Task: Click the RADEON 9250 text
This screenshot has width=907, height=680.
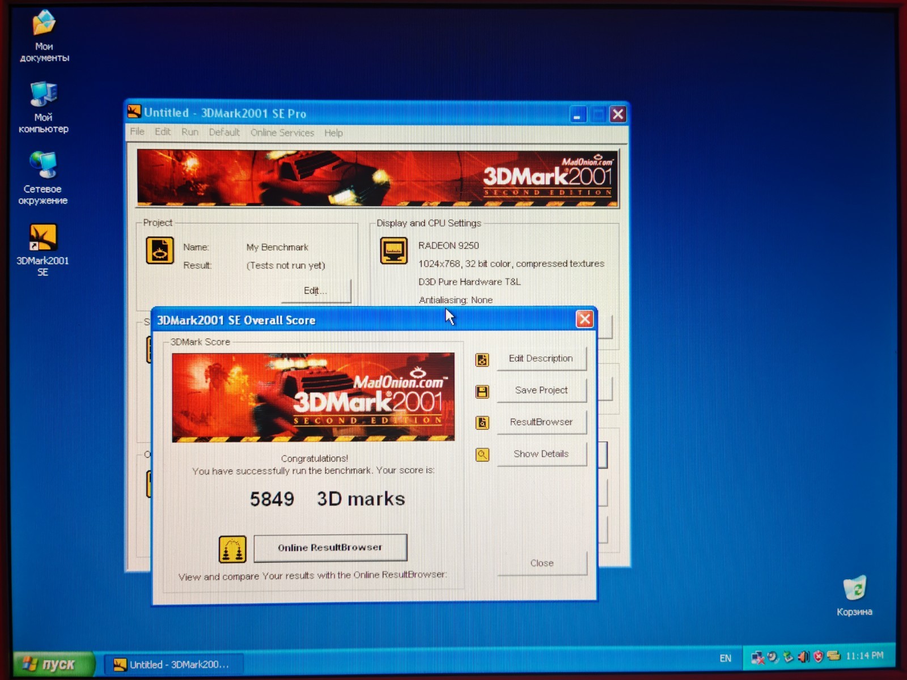Action: click(448, 245)
